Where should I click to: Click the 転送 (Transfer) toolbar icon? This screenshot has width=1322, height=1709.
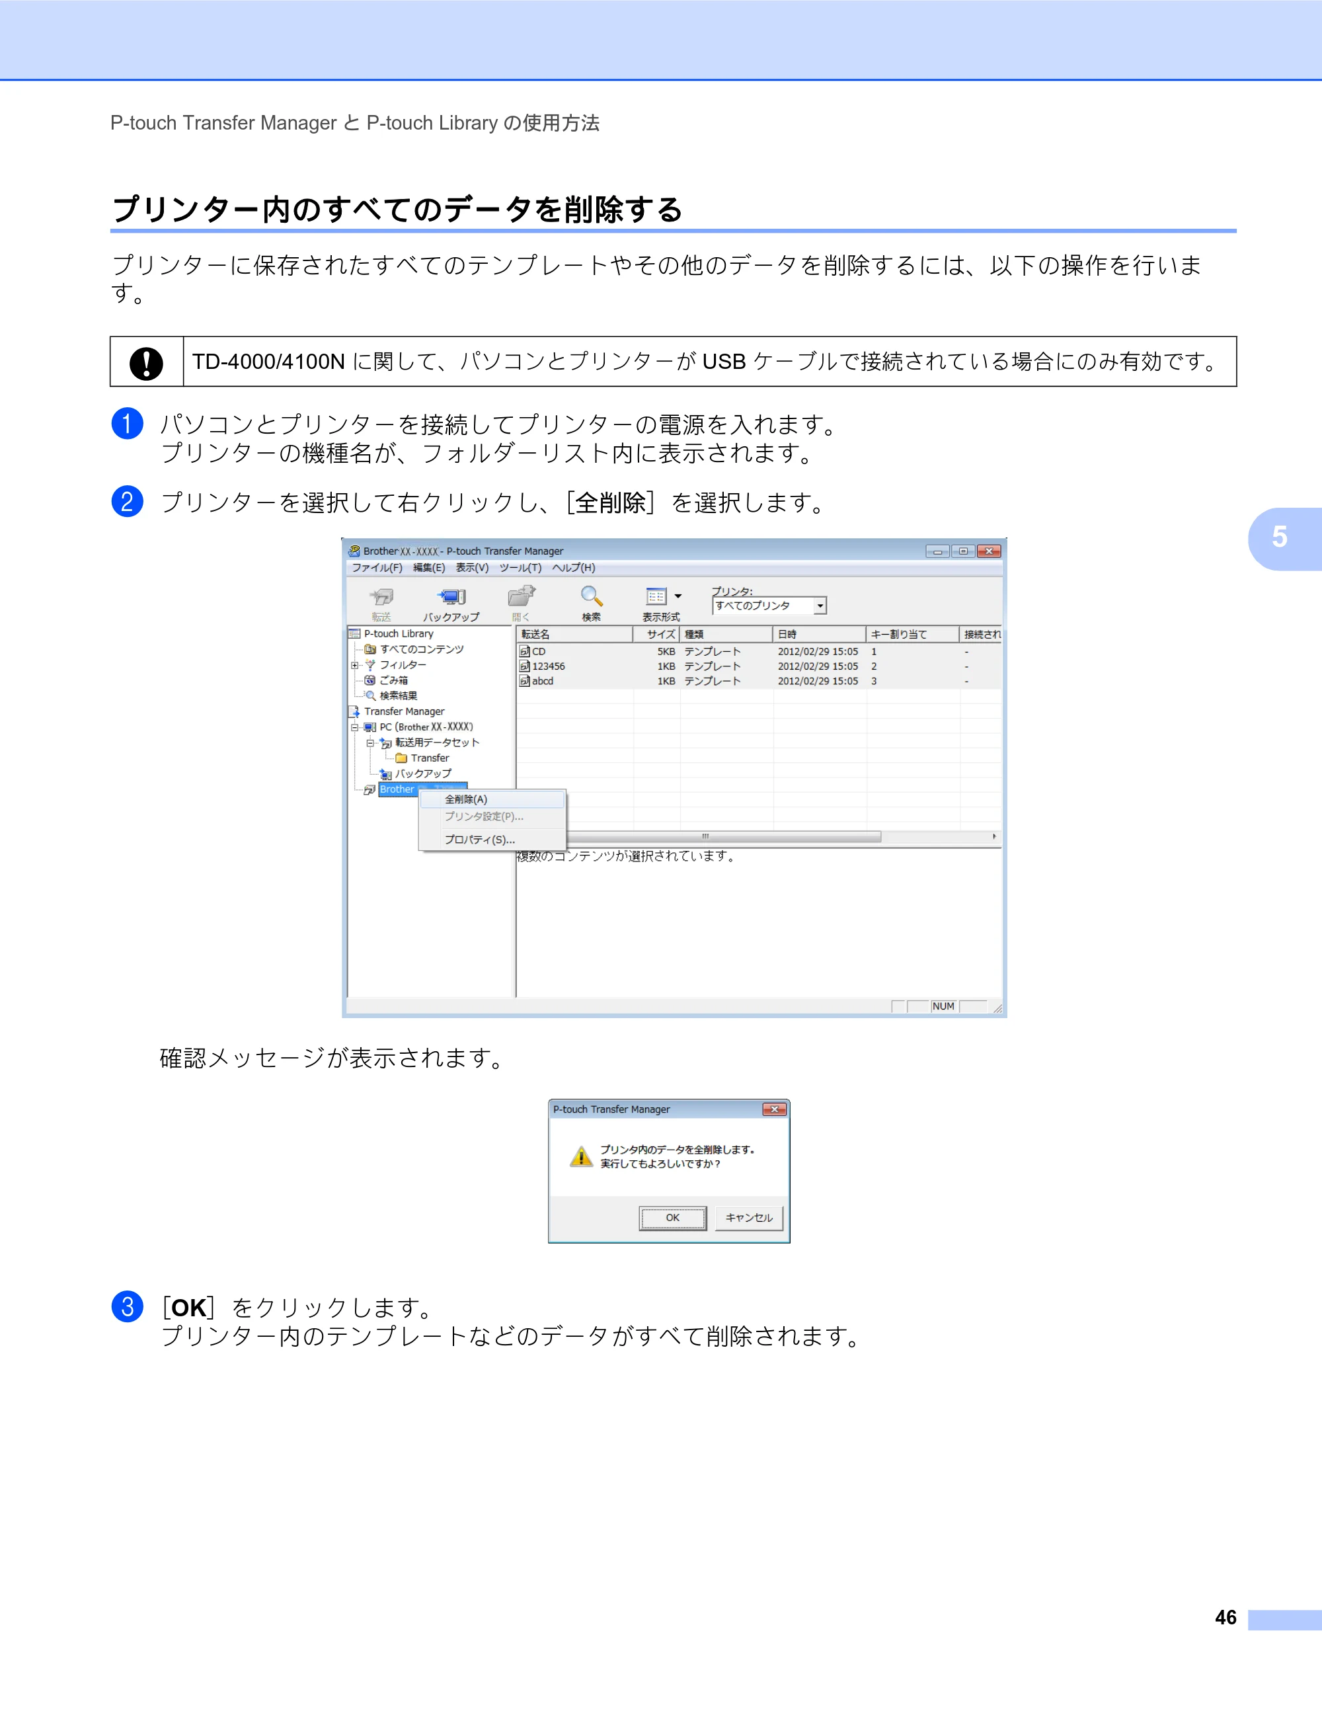[x=382, y=597]
